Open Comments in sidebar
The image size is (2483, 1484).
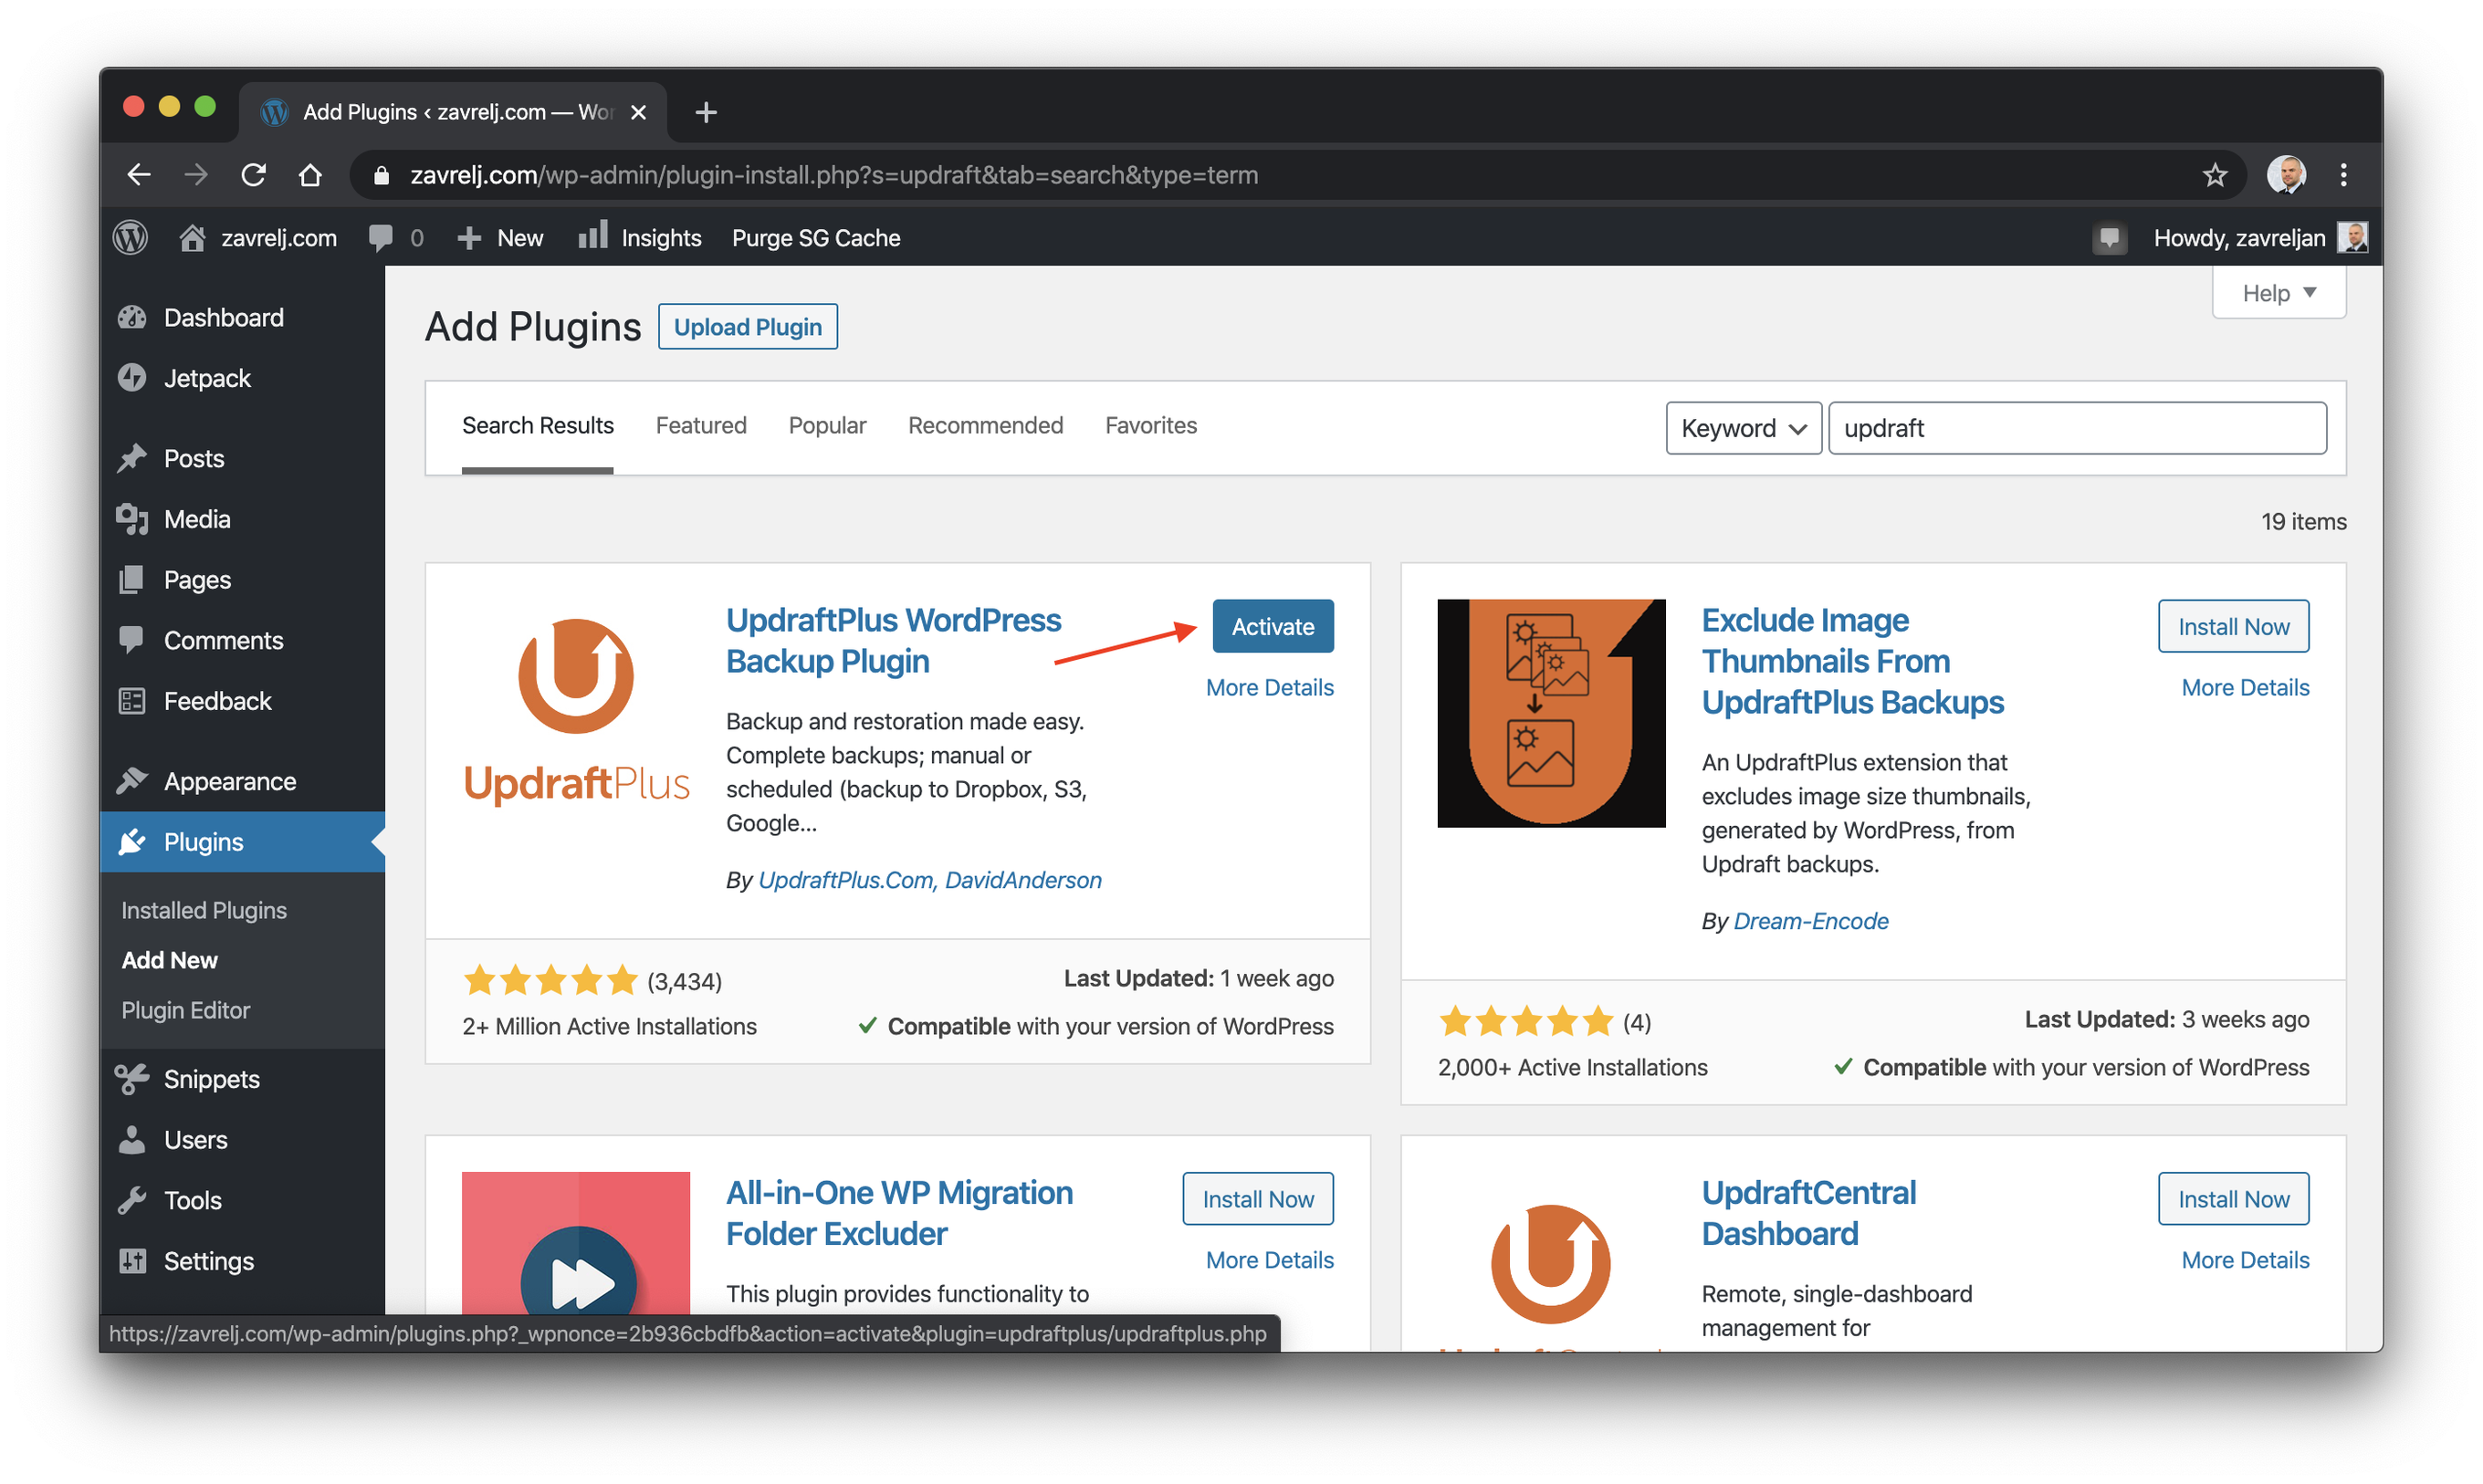coord(242,641)
